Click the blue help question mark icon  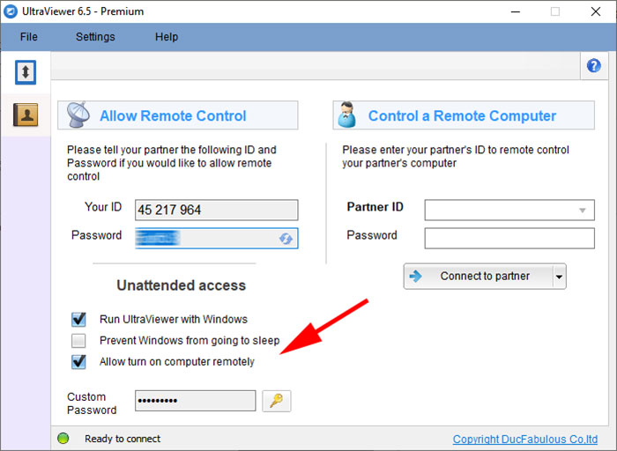pyautogui.click(x=593, y=66)
